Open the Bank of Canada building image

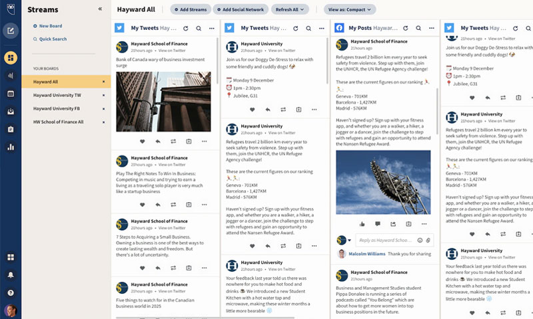click(163, 102)
